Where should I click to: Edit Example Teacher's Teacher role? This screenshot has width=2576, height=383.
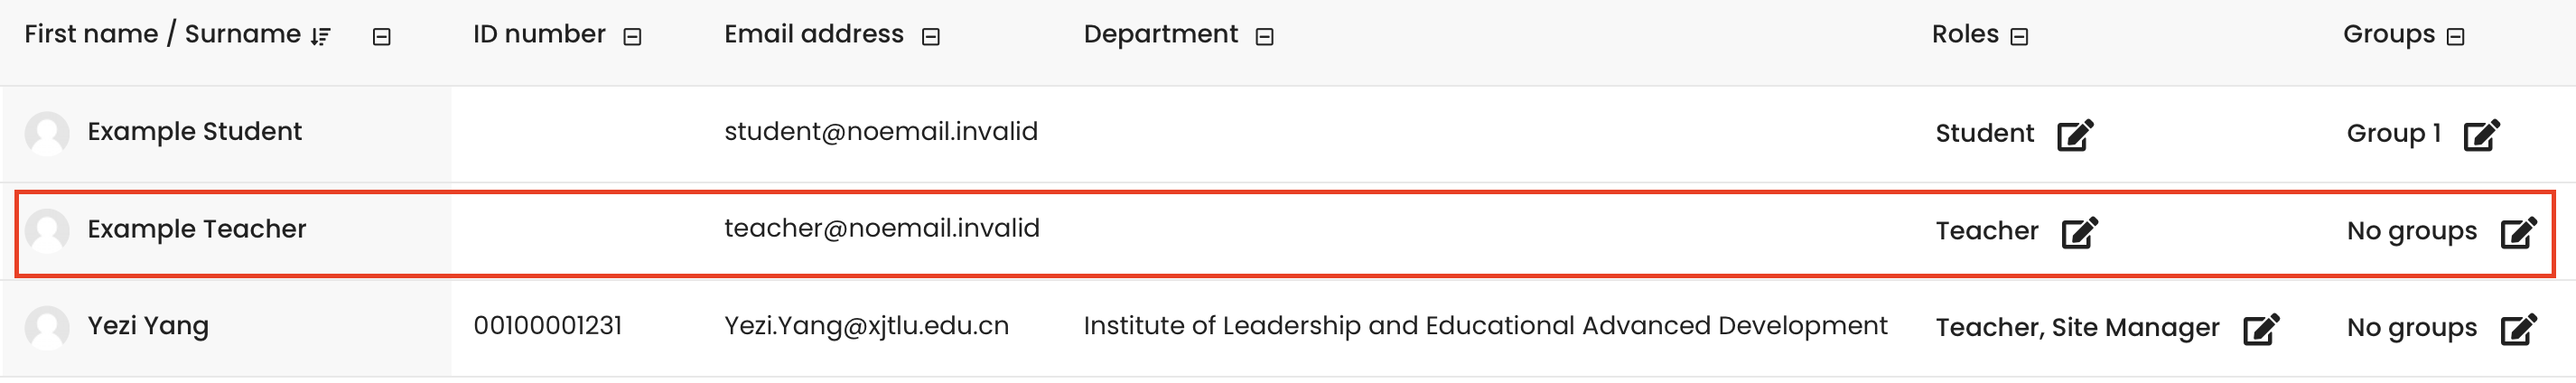pyautogui.click(x=2080, y=231)
